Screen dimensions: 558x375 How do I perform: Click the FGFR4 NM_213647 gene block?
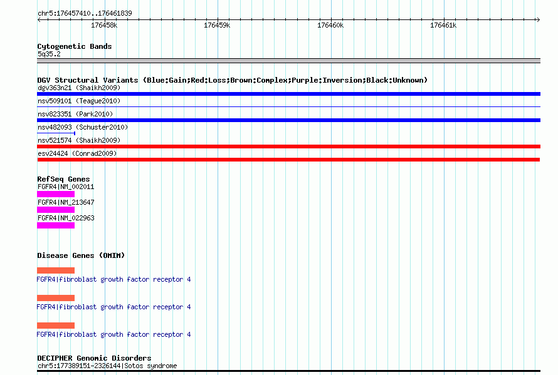tap(56, 210)
